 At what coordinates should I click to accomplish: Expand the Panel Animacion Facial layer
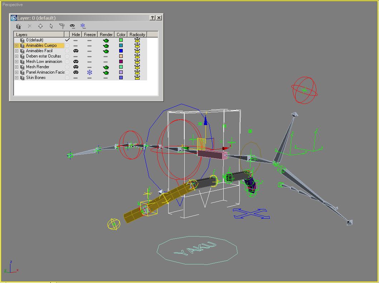(17, 72)
